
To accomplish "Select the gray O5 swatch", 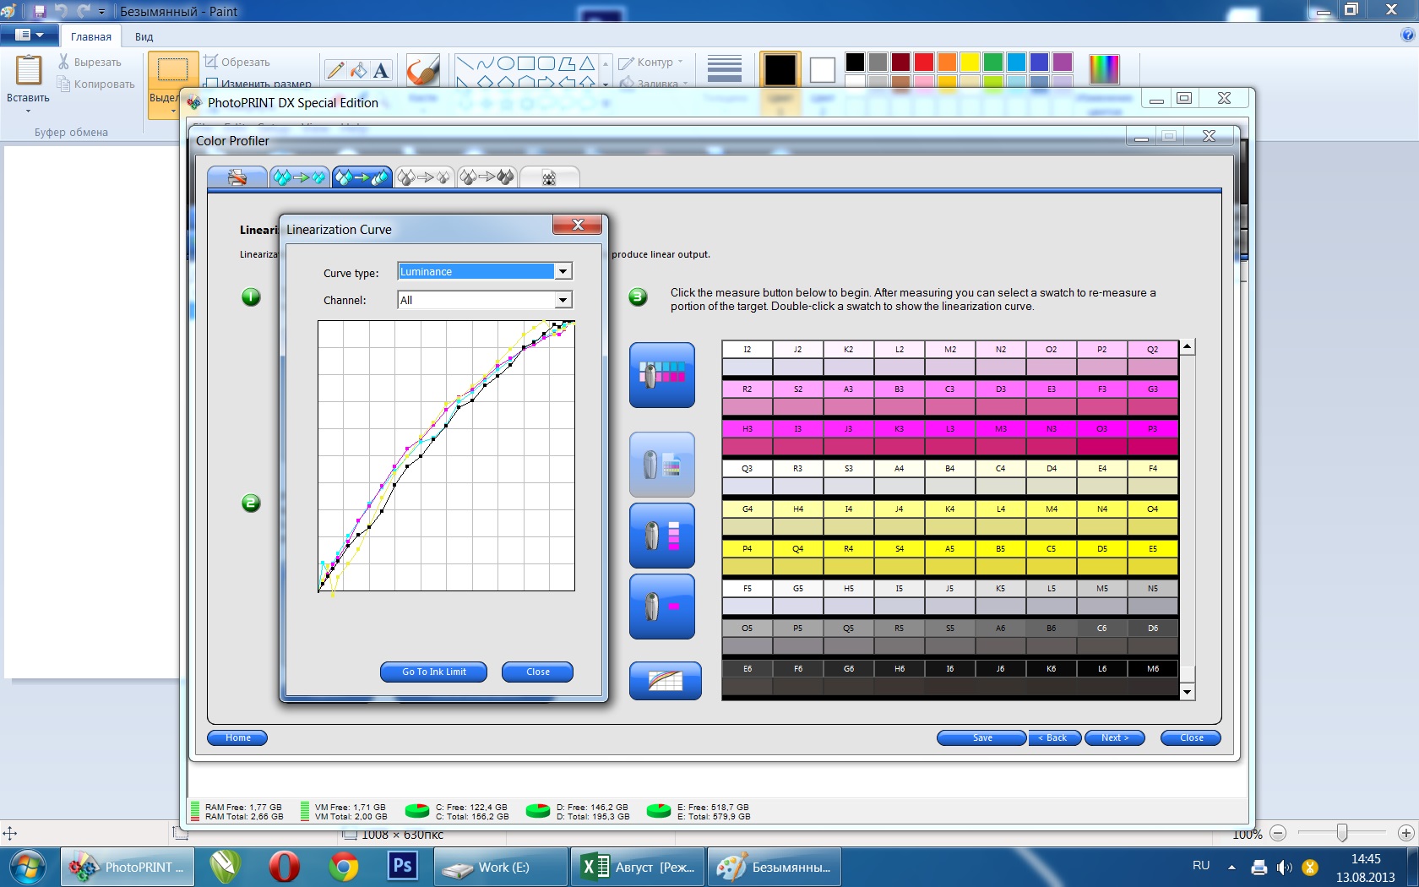I will tap(748, 638).
